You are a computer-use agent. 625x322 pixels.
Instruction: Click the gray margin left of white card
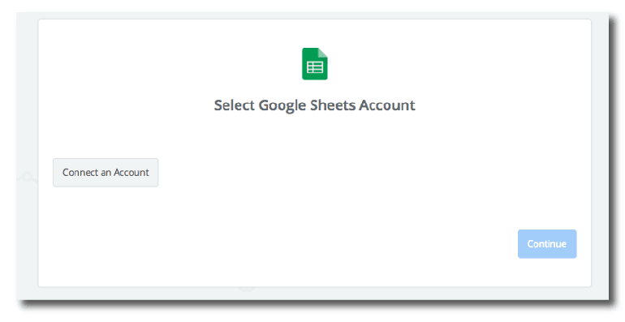coord(28,119)
